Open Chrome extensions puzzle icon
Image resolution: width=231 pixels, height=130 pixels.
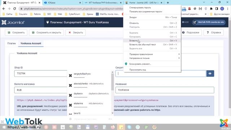coord(211,9)
